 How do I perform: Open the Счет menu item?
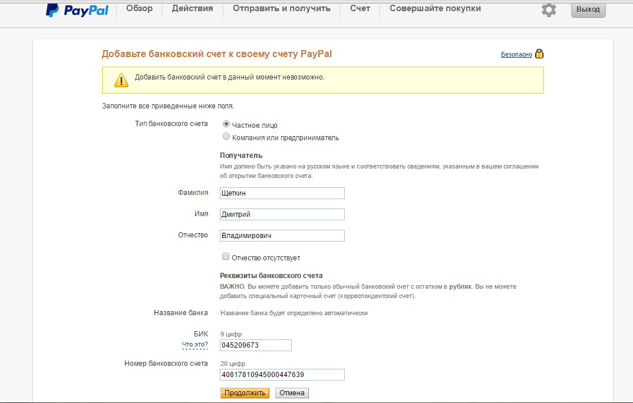coord(360,8)
